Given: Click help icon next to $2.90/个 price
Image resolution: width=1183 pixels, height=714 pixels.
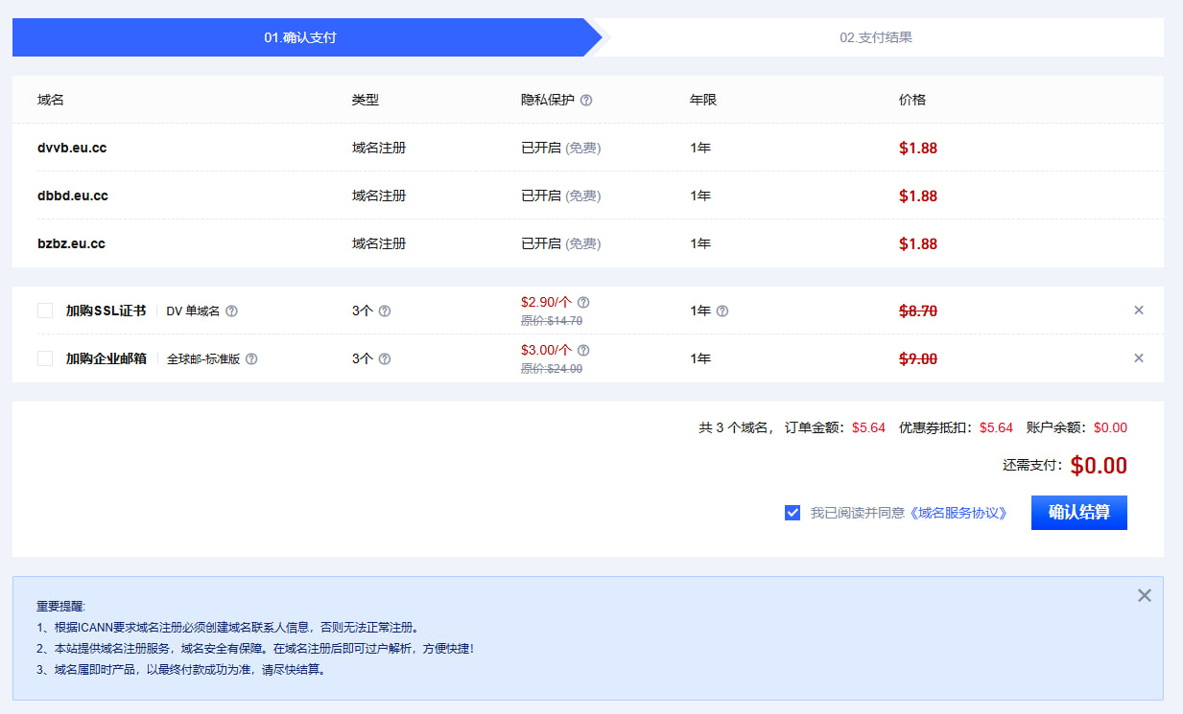Looking at the screenshot, I should pos(583,302).
